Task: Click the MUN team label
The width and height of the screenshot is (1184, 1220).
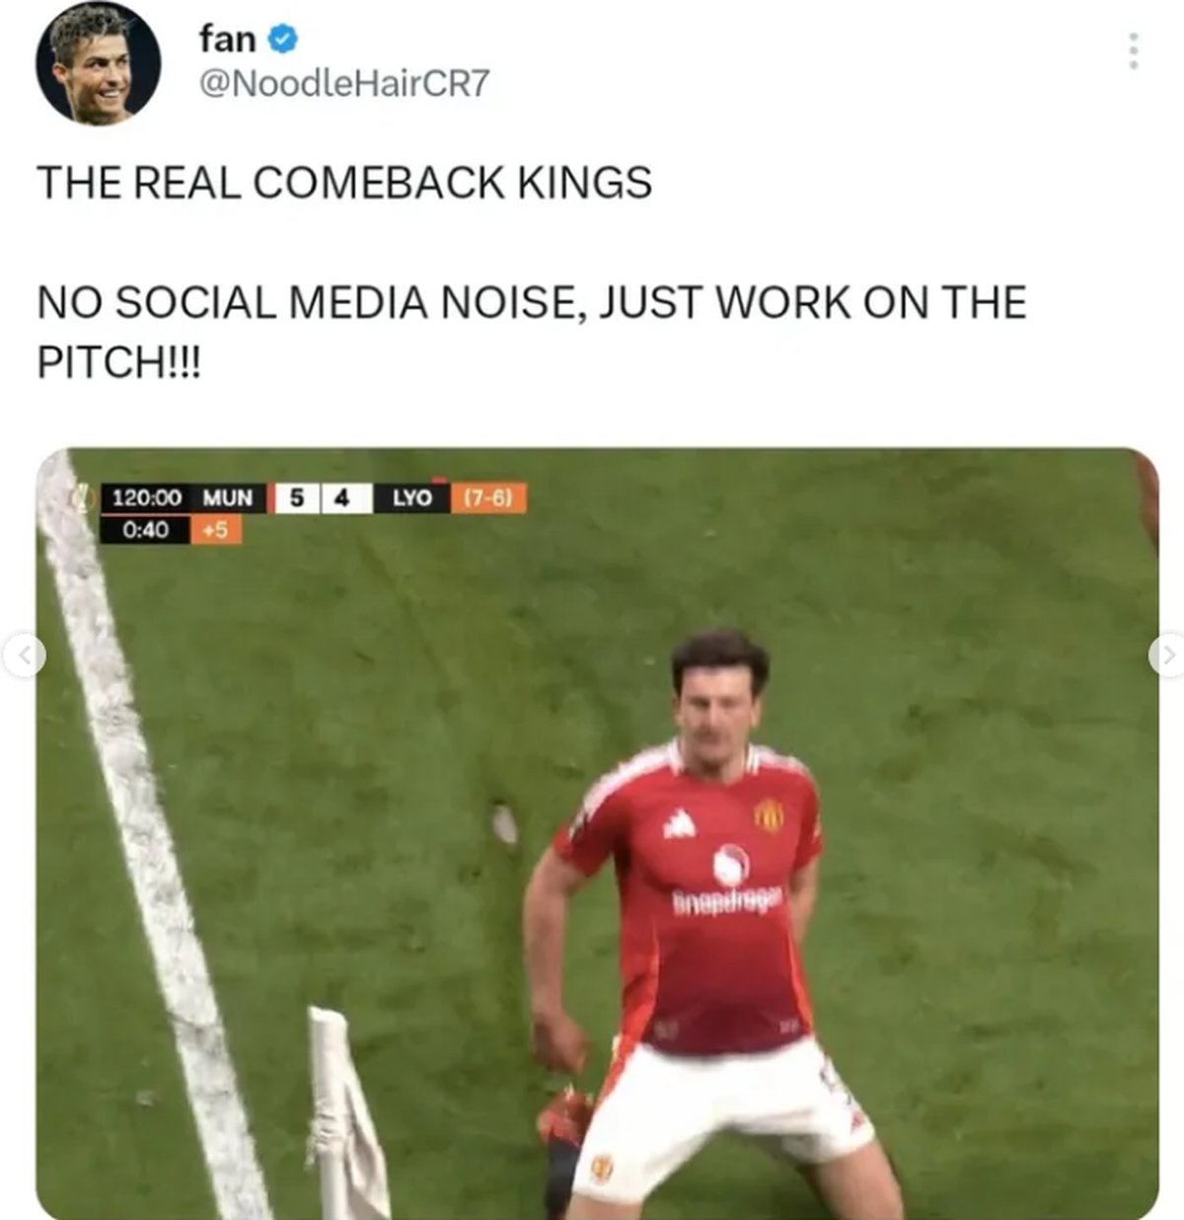Action: pyautogui.click(x=227, y=498)
